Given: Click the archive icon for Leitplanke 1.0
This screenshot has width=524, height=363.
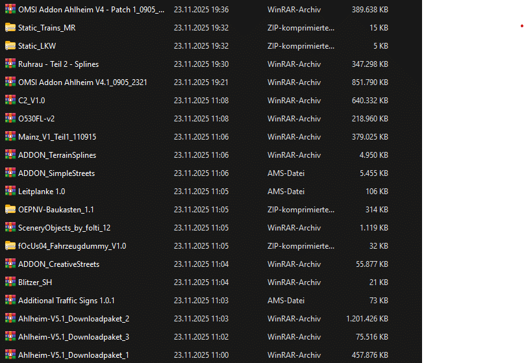Looking at the screenshot, I should [x=10, y=191].
